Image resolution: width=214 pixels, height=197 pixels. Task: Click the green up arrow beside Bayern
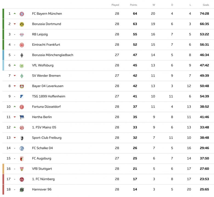point(15,13)
